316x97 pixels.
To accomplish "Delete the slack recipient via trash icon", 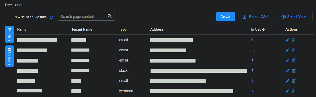I will click(x=294, y=71).
